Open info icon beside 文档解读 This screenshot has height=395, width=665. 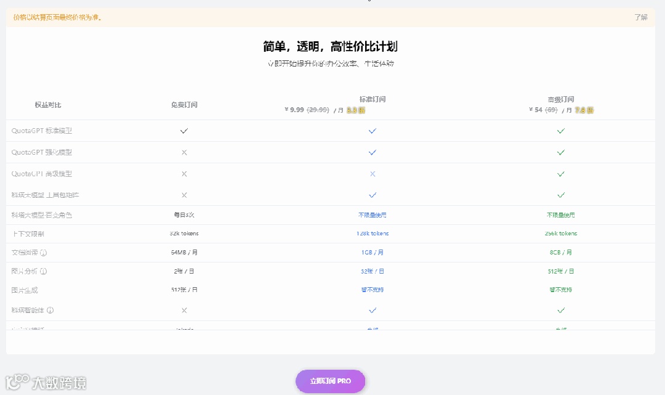click(43, 253)
